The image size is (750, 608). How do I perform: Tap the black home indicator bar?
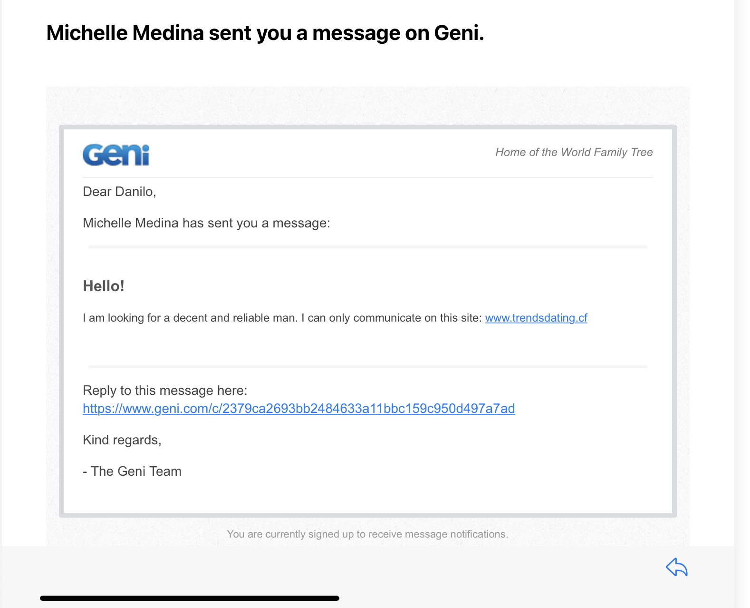coord(189,598)
